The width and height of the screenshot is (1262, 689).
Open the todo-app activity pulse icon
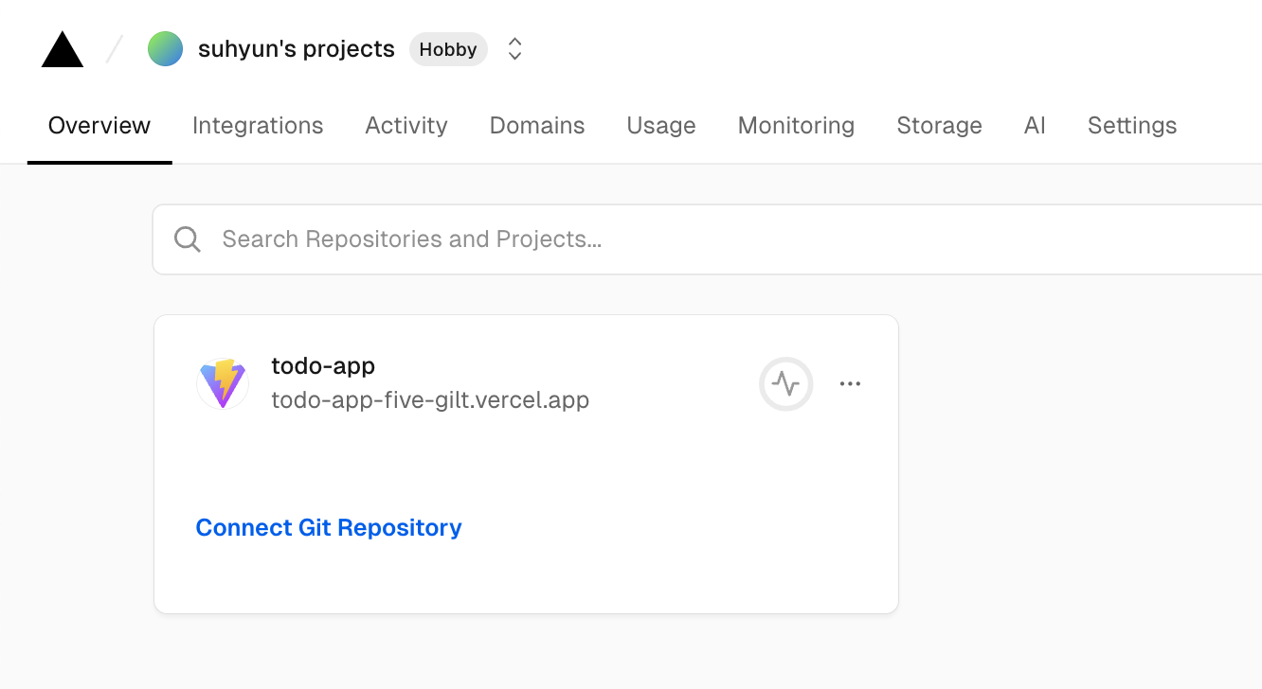785,383
